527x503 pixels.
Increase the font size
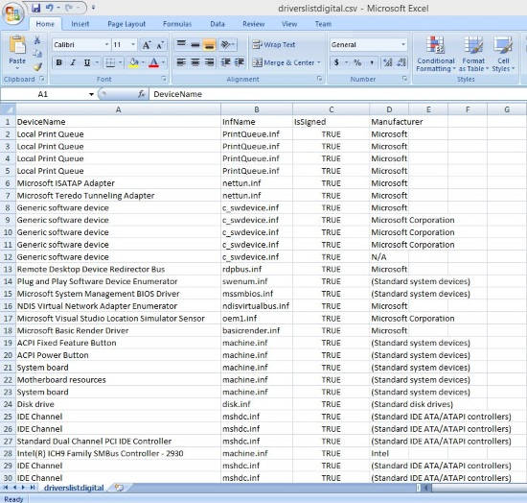tap(147, 45)
